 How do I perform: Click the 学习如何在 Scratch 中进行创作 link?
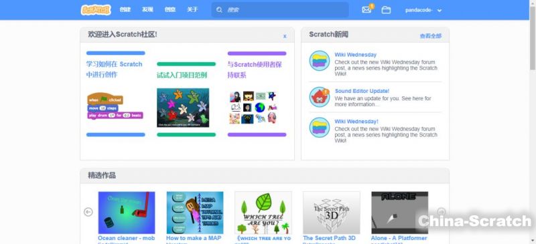tap(114, 70)
